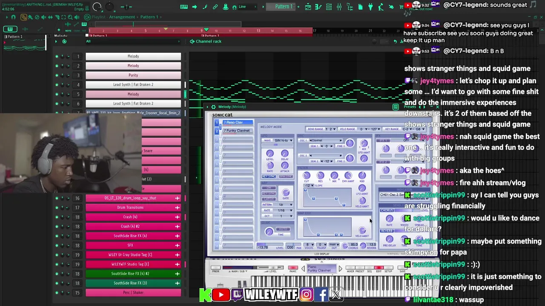This screenshot has height=306, width=545.
Task: Open the OSC 1 Clavinet waveform selector
Action: click(x=326, y=140)
